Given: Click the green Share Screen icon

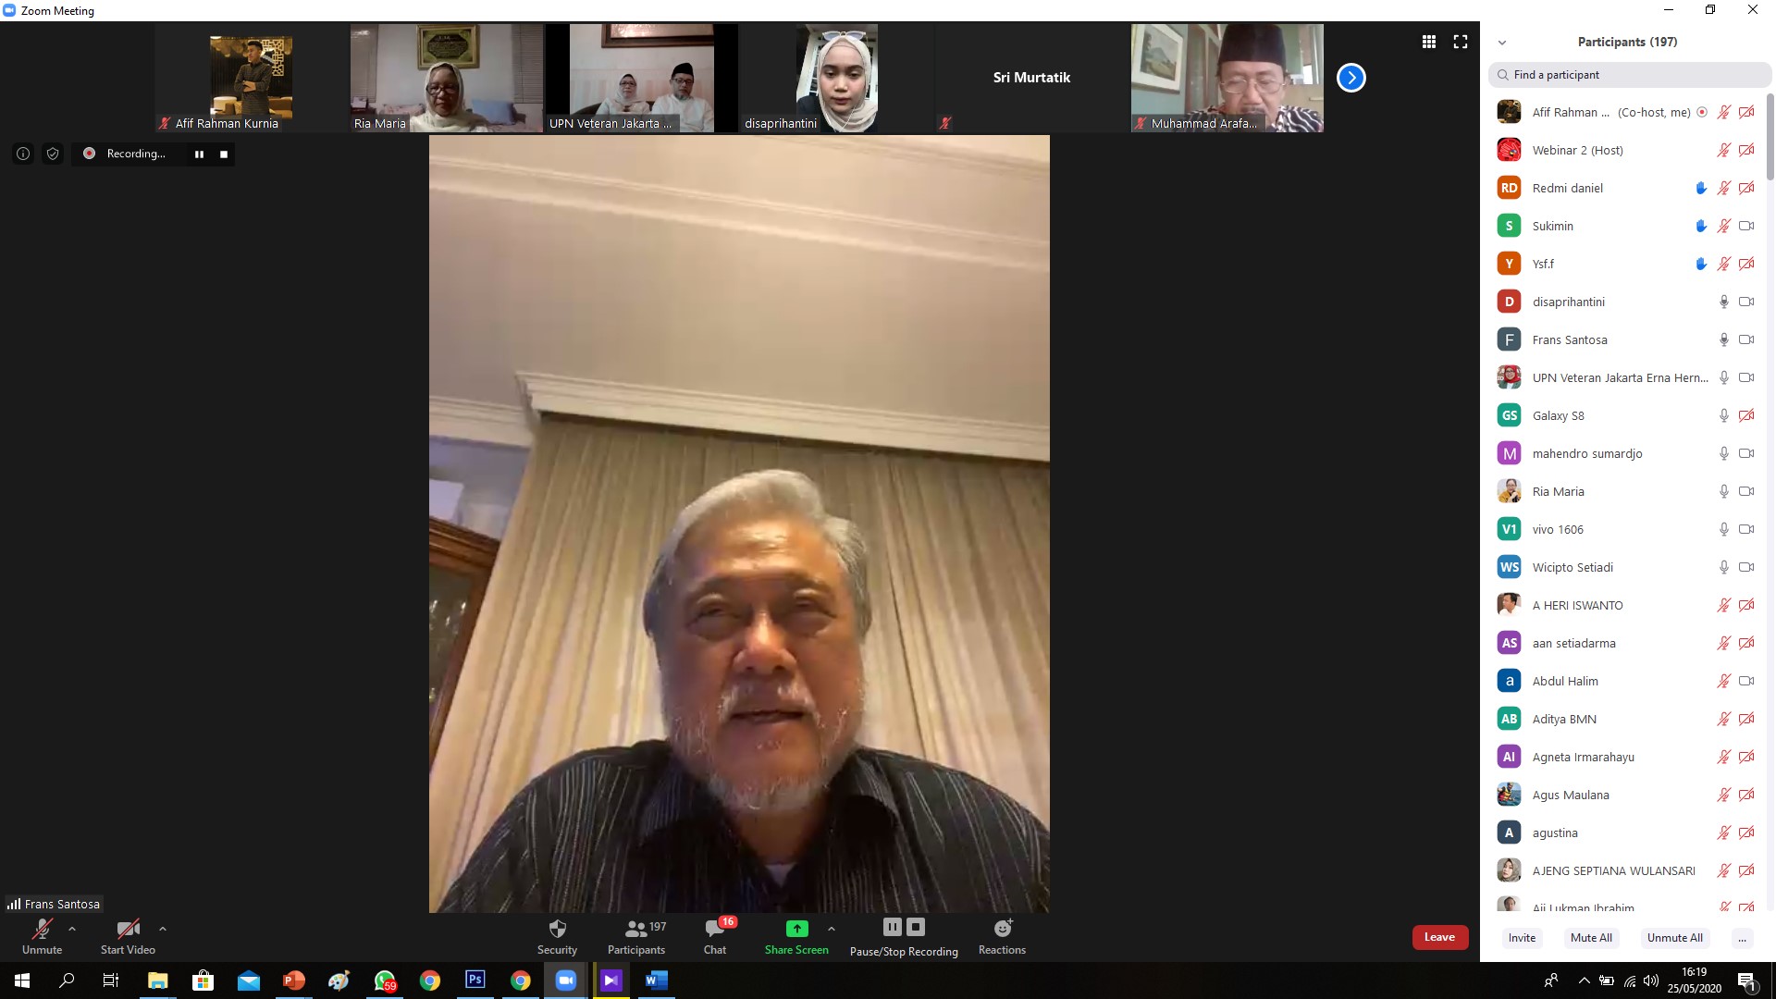Looking at the screenshot, I should [x=796, y=929].
